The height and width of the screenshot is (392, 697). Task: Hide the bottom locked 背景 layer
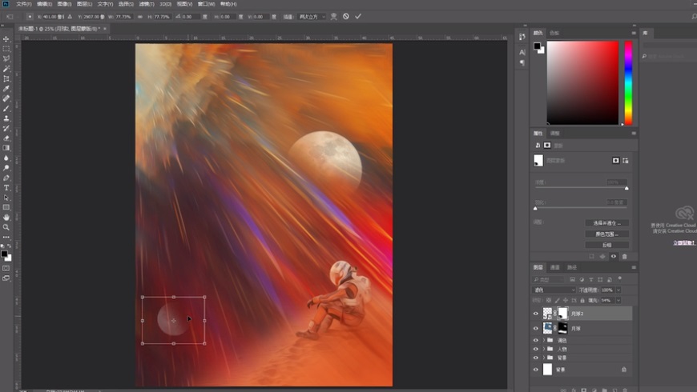click(536, 370)
